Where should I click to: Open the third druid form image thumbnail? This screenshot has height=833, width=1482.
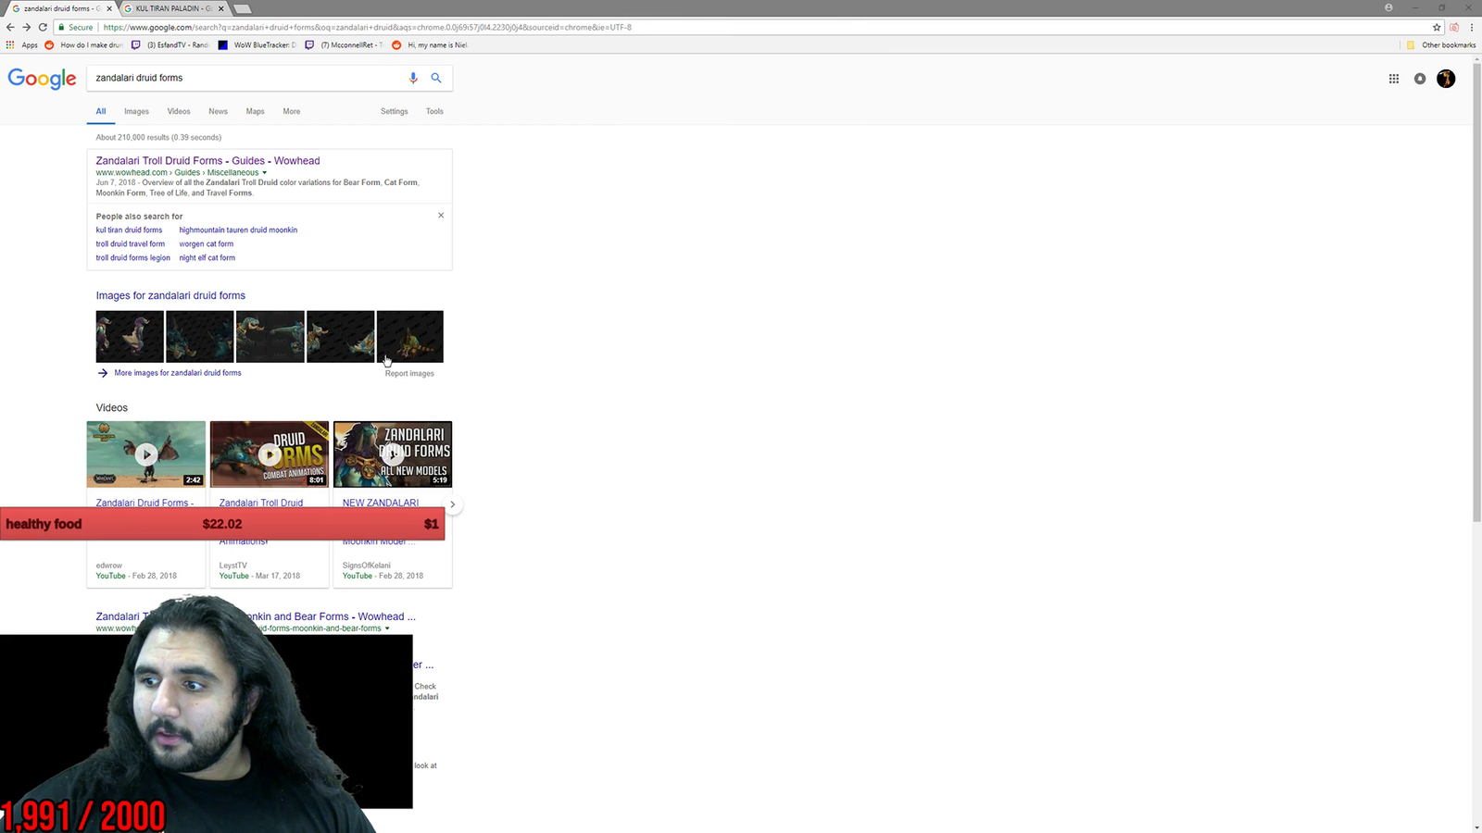[270, 337]
